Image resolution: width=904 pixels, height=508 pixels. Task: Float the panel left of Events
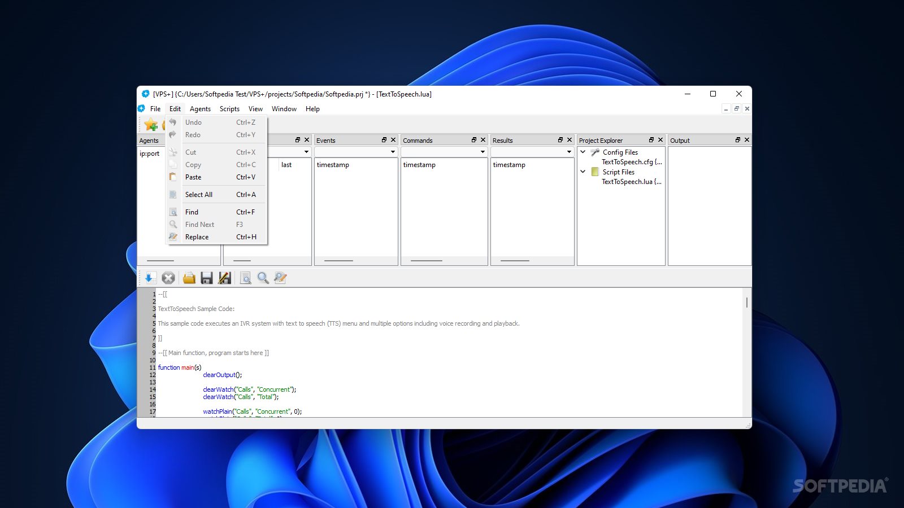tap(298, 140)
